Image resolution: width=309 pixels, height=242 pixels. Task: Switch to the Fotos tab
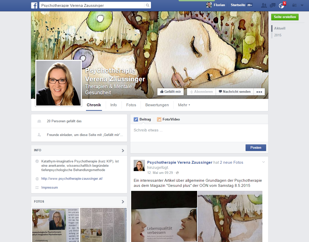pos(131,105)
